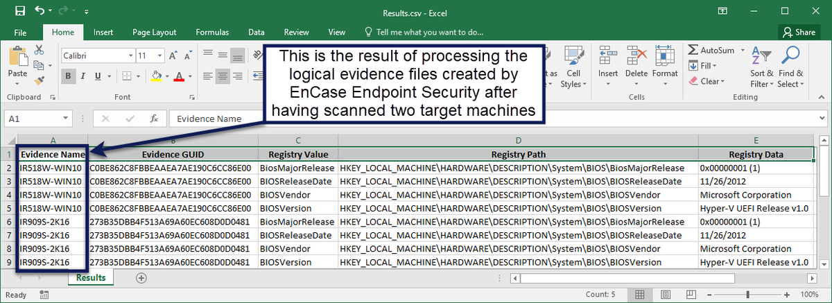Increase the font size
Image resolution: width=832 pixels, height=303 pixels.
[175, 55]
